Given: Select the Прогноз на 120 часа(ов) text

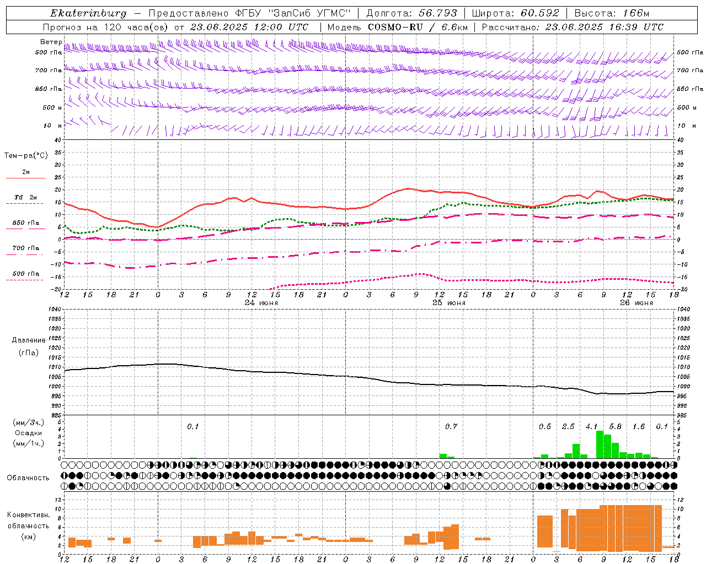Looking at the screenshot, I should [x=107, y=27].
